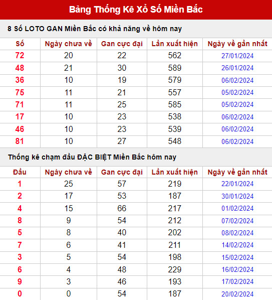Image resolution: width=272 pixels, height=300 pixels.
Task: Click the 17/02/2024 date link
Action: (x=237, y=281)
